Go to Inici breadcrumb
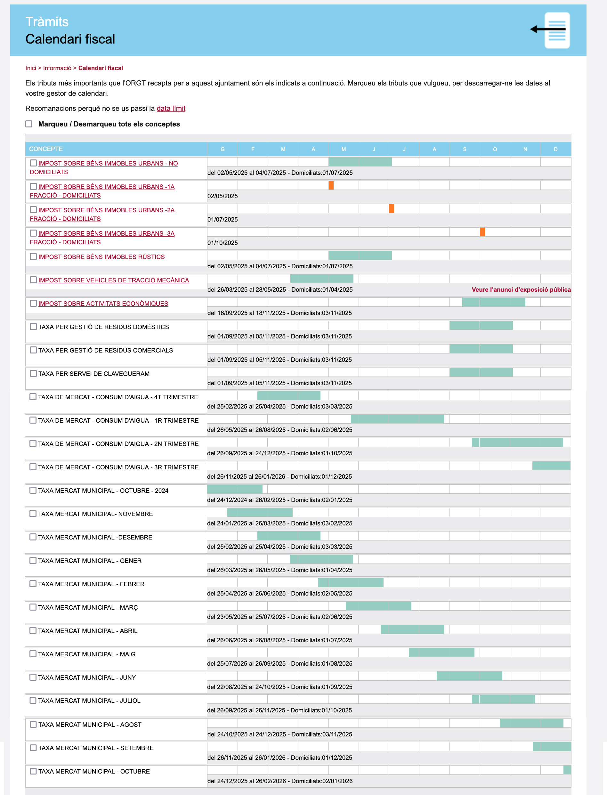Viewport: 607px width, 795px height. click(x=31, y=68)
